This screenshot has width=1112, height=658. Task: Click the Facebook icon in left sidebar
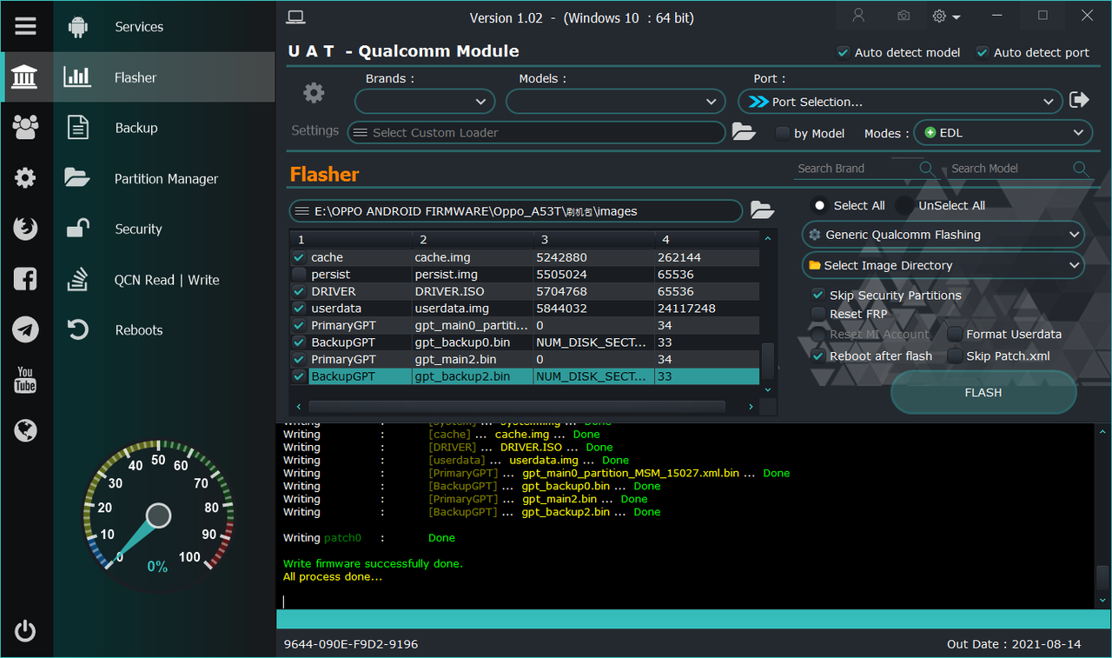tap(25, 279)
